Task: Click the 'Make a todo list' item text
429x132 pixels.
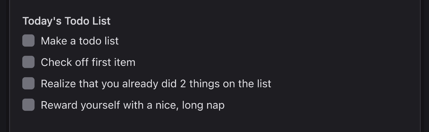Action: pyautogui.click(x=80, y=41)
